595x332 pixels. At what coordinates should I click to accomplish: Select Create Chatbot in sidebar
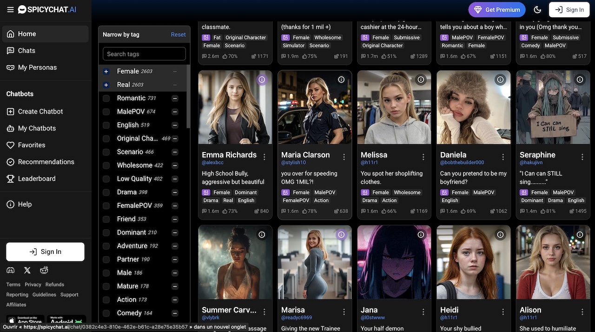pyautogui.click(x=45, y=112)
